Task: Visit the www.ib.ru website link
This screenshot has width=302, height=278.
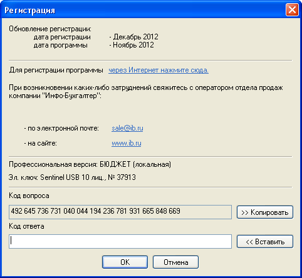Action: pyautogui.click(x=127, y=143)
